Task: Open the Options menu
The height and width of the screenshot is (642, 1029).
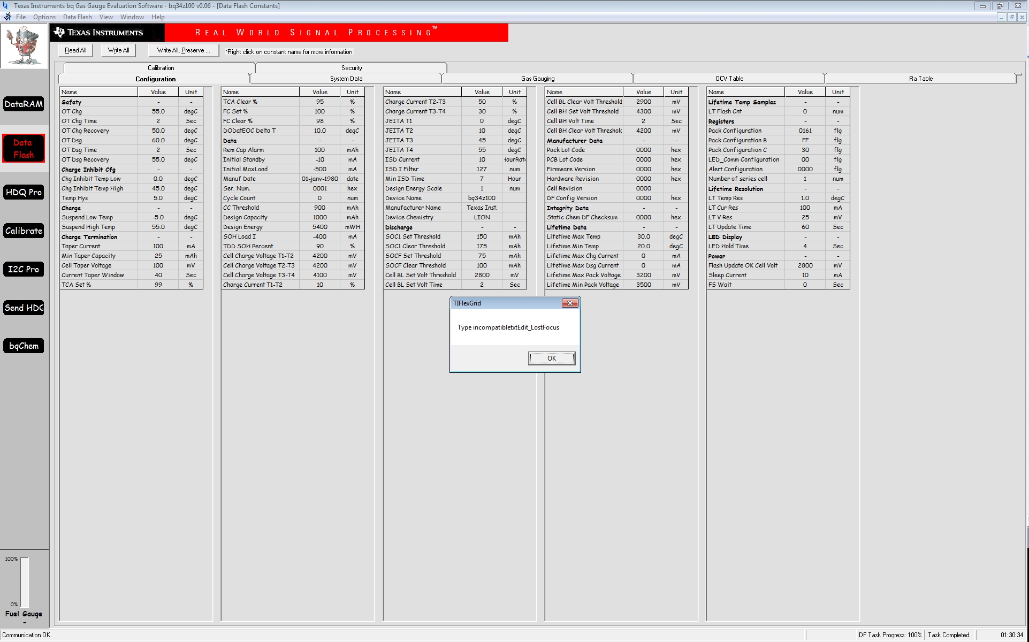Action: point(44,17)
